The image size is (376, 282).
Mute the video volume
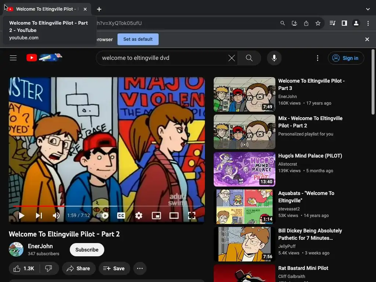pos(56,216)
